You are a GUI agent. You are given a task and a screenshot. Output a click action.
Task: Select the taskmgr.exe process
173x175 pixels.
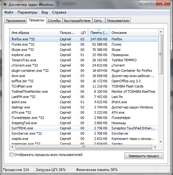84,107
